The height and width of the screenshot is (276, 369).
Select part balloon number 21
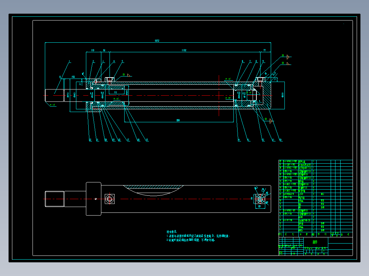point(97,140)
